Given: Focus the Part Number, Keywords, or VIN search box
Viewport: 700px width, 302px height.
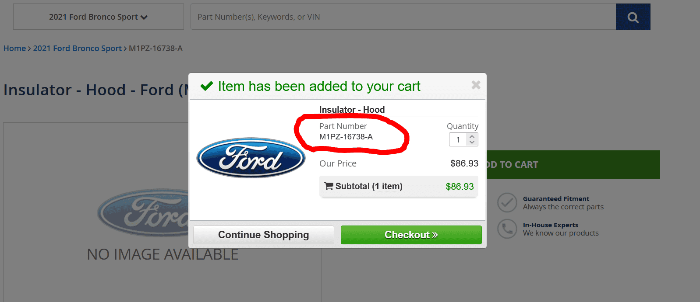Looking at the screenshot, I should [403, 17].
